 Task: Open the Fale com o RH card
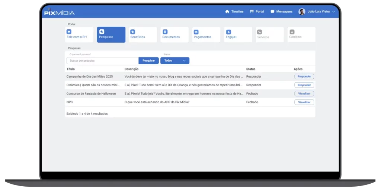[x=79, y=35]
